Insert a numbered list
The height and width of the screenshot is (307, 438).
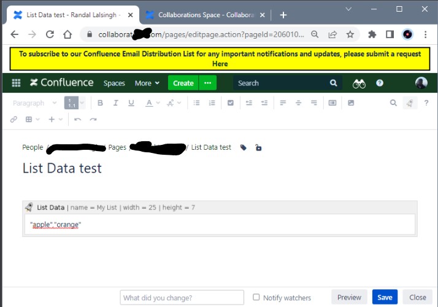coord(212,103)
